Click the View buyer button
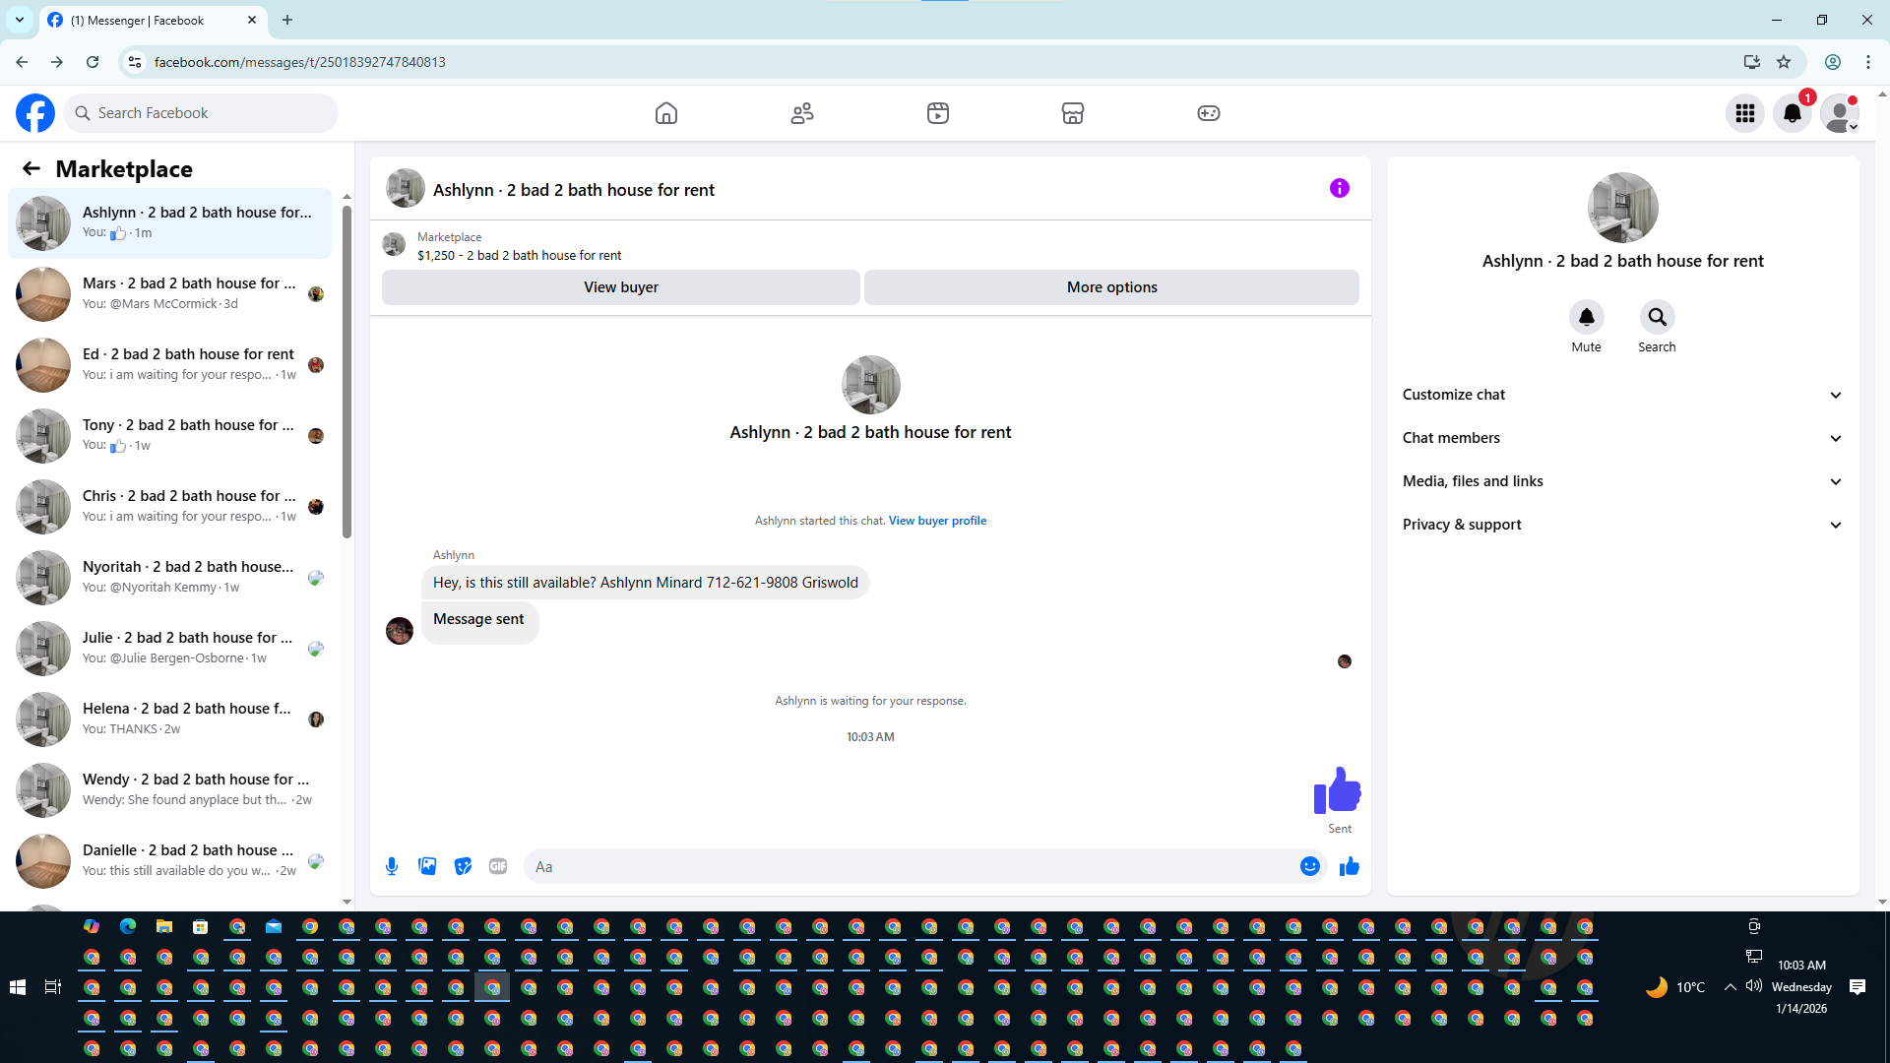 click(x=620, y=287)
